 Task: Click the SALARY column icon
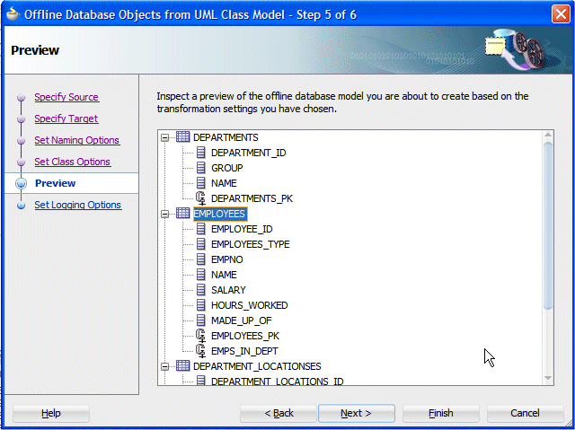coord(200,290)
